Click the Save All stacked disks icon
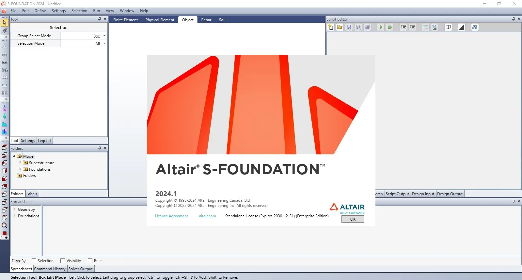 coord(367,27)
